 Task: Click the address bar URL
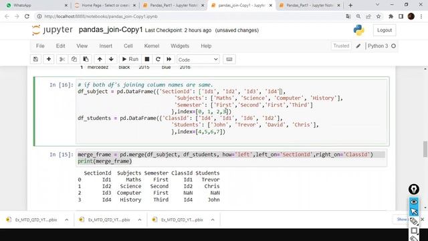click(101, 16)
